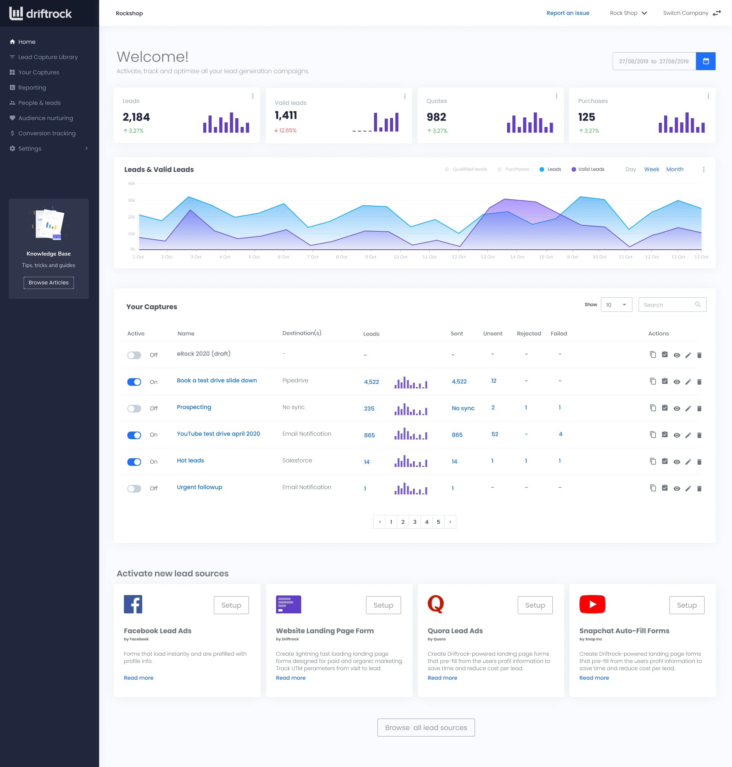This screenshot has width=732, height=767.
Task: Open the date range calendar picker
Action: click(705, 61)
